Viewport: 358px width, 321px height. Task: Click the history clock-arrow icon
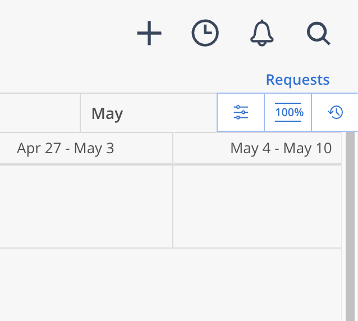pyautogui.click(x=335, y=112)
